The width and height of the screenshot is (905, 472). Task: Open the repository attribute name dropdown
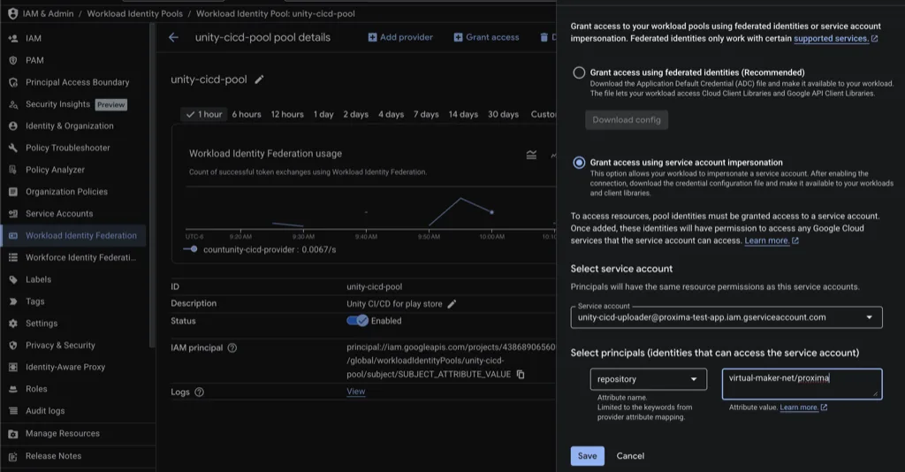[648, 379]
